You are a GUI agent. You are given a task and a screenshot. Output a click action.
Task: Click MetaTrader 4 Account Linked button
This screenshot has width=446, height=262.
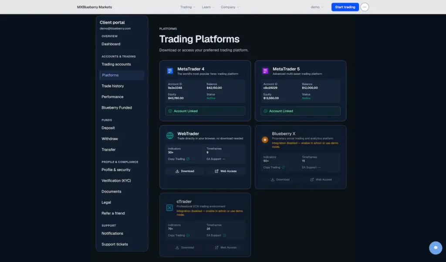point(205,111)
